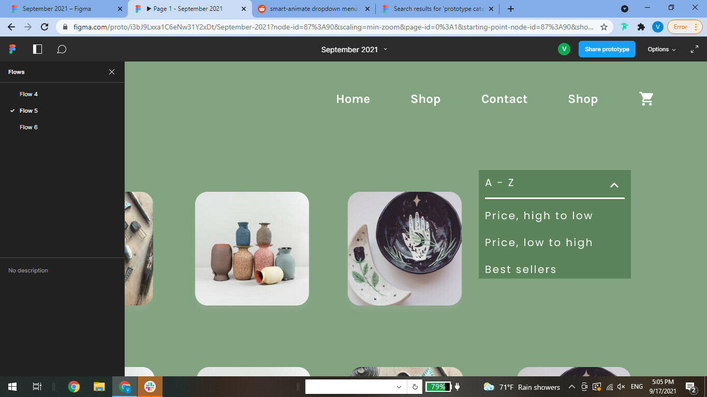Close the Flows panel
The width and height of the screenshot is (707, 397).
click(x=112, y=72)
